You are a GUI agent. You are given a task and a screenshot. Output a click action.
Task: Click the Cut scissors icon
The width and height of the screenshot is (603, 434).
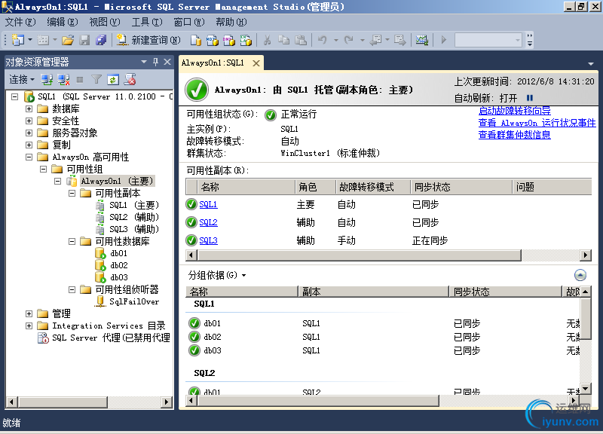(x=268, y=40)
